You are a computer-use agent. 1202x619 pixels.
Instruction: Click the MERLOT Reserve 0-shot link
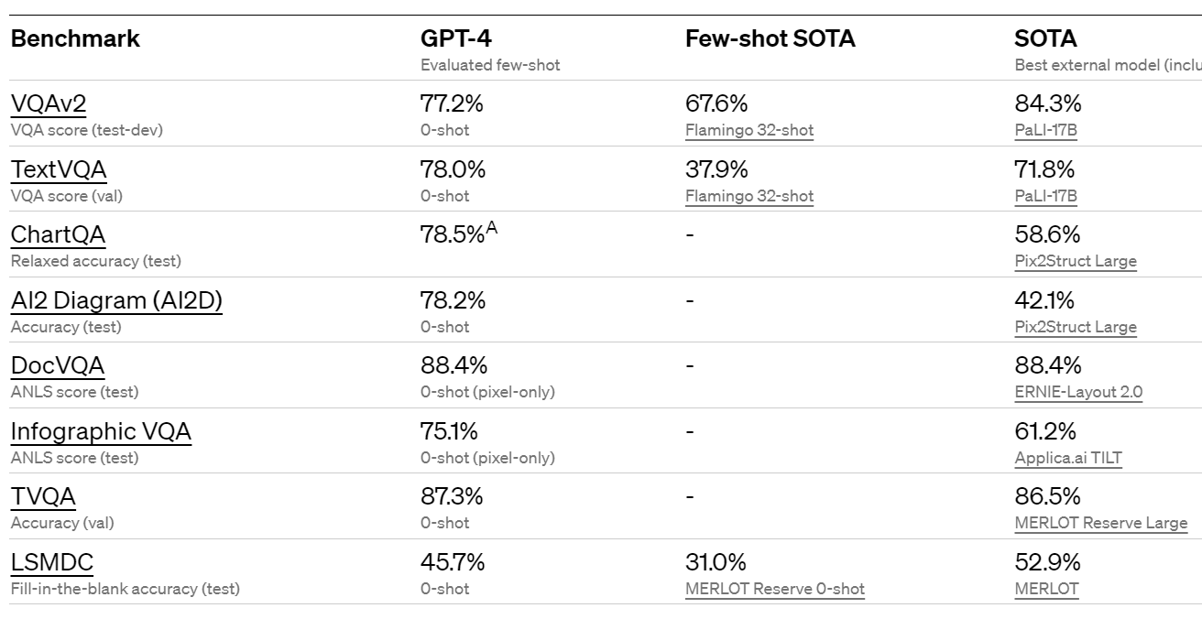[774, 589]
